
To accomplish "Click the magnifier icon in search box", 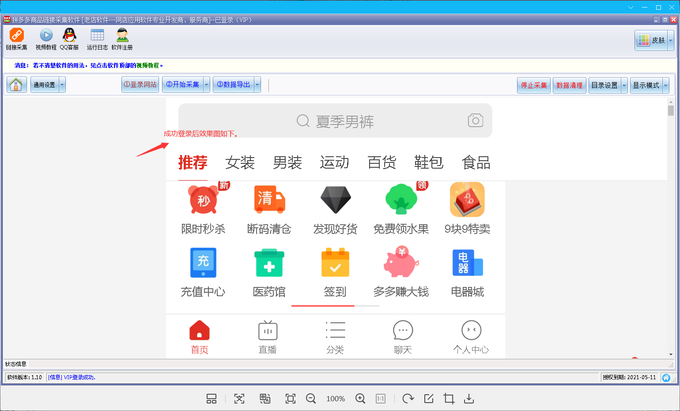I will [x=303, y=121].
